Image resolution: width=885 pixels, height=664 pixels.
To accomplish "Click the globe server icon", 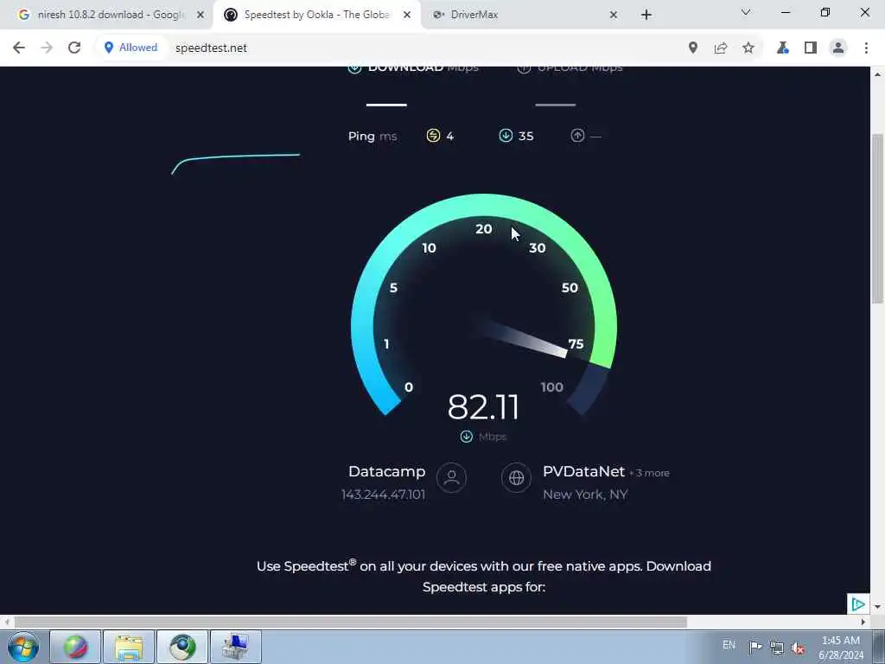I will tap(516, 477).
